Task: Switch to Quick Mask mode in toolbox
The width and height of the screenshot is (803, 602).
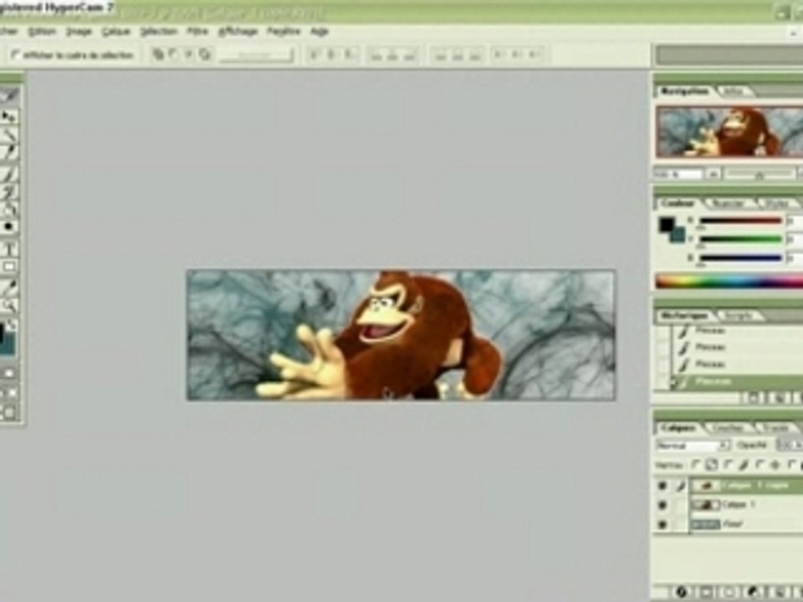Action: click(x=8, y=373)
